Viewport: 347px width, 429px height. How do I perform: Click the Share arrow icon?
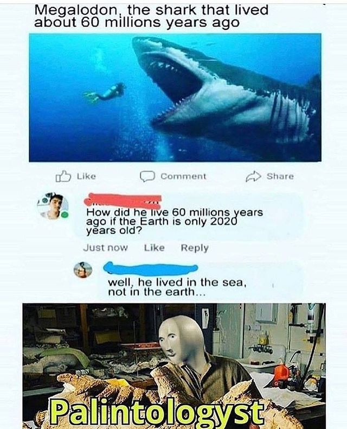pyautogui.click(x=253, y=176)
